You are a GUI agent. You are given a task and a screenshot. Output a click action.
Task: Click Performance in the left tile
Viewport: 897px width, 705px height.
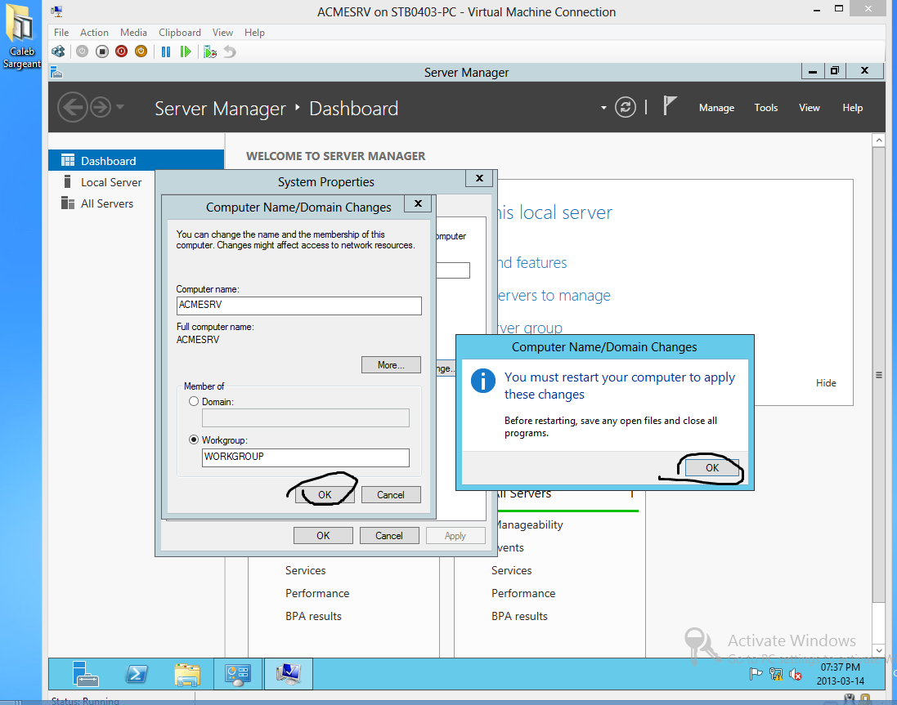317,594
